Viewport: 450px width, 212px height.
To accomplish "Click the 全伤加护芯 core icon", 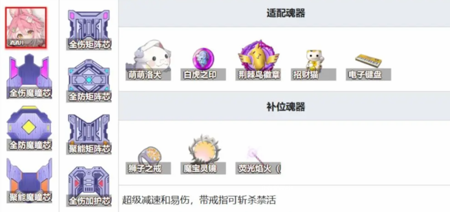I will 89,186.
